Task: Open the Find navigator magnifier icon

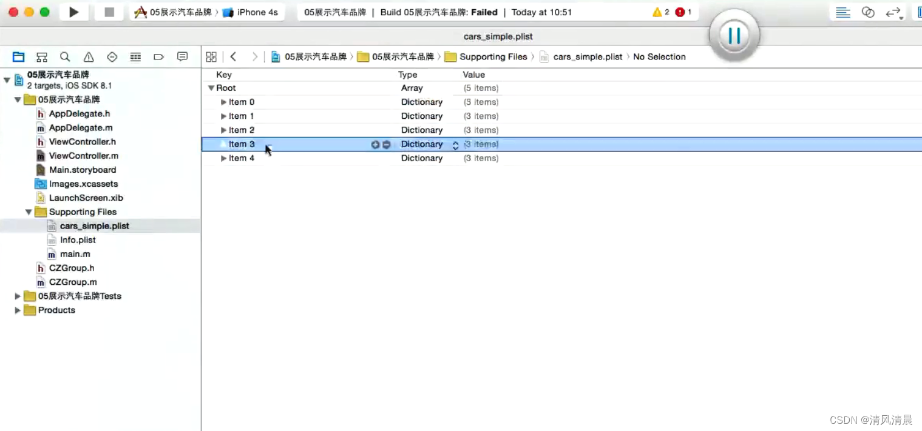Action: pyautogui.click(x=65, y=57)
